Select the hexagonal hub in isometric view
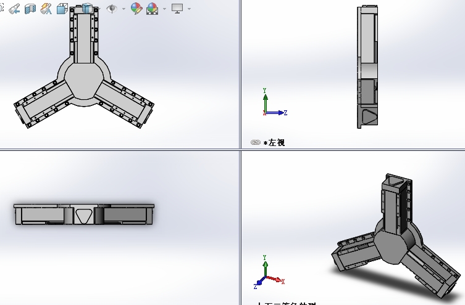 coord(392,247)
